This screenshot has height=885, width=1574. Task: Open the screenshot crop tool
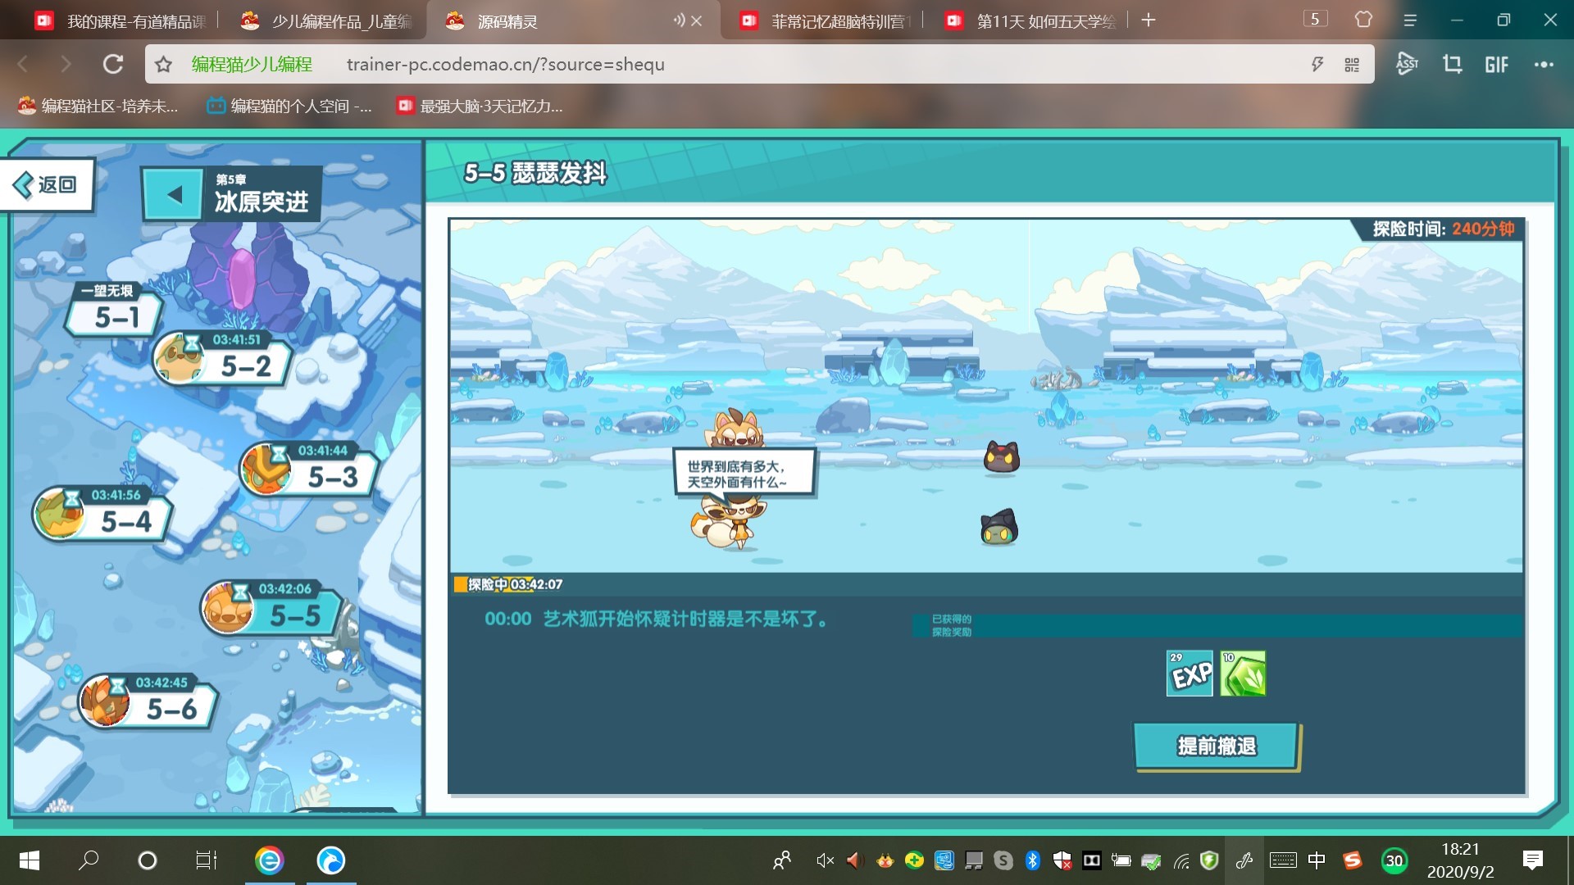(x=1452, y=64)
